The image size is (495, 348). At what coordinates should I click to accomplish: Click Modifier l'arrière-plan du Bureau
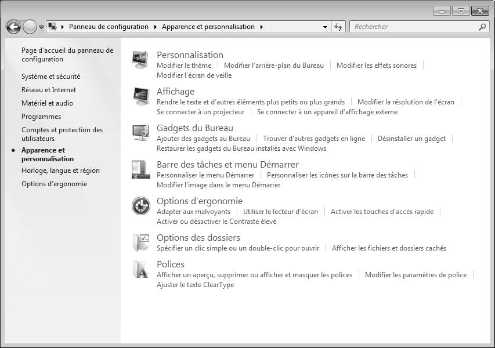[274, 66]
